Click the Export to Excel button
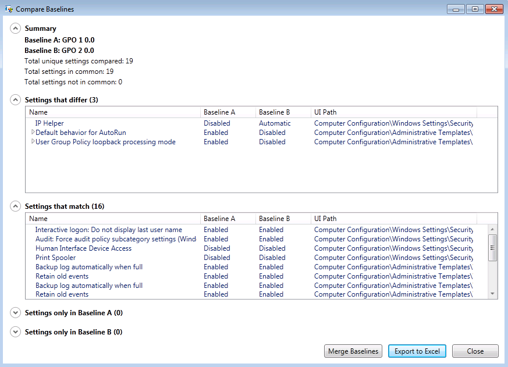The width and height of the screenshot is (508, 367). tap(417, 351)
